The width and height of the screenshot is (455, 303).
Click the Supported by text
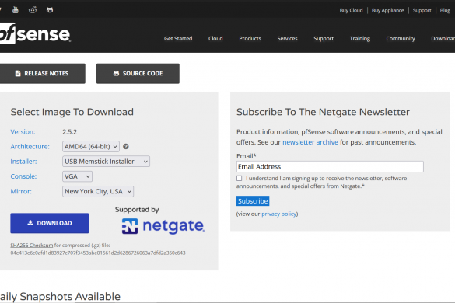[x=137, y=210]
